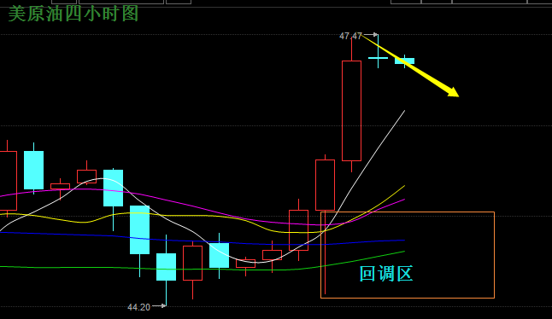Select the orange 回调区 rectangle's right border
The image size is (552, 319).
494,255
